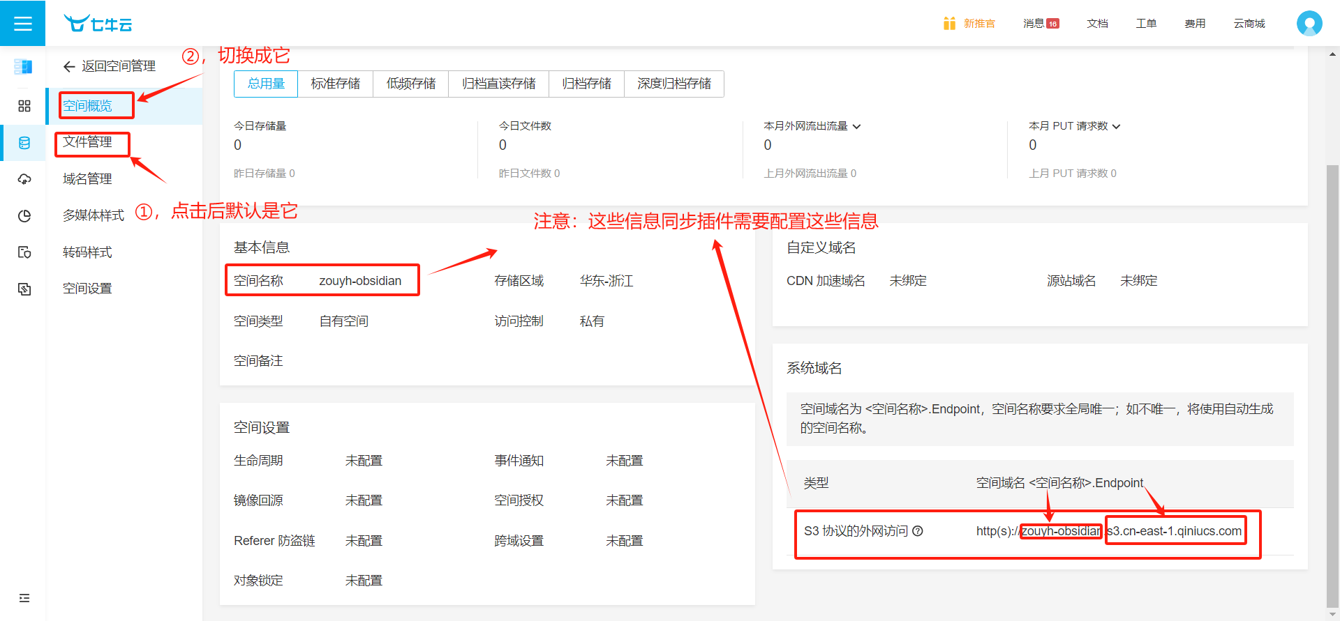Open the cloud CDN icon in sidebar
The image size is (1340, 621).
tap(24, 179)
